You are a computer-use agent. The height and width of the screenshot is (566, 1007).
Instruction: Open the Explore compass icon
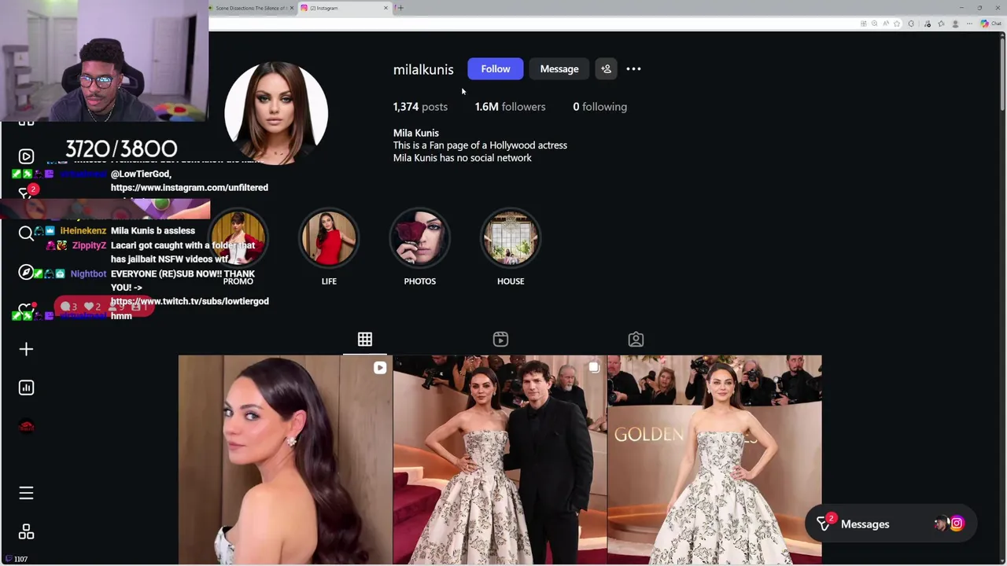(x=26, y=272)
